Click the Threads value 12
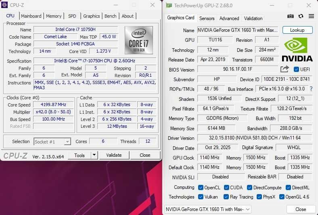The height and width of the screenshot is (215, 318). (148, 141)
